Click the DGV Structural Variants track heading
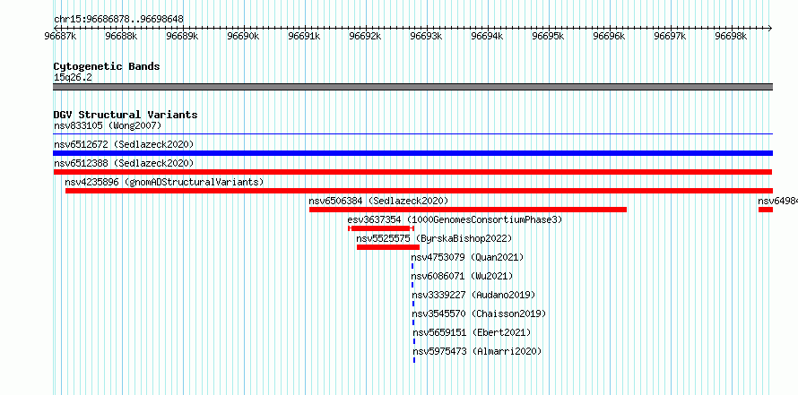The width and height of the screenshot is (798, 395). [x=126, y=115]
